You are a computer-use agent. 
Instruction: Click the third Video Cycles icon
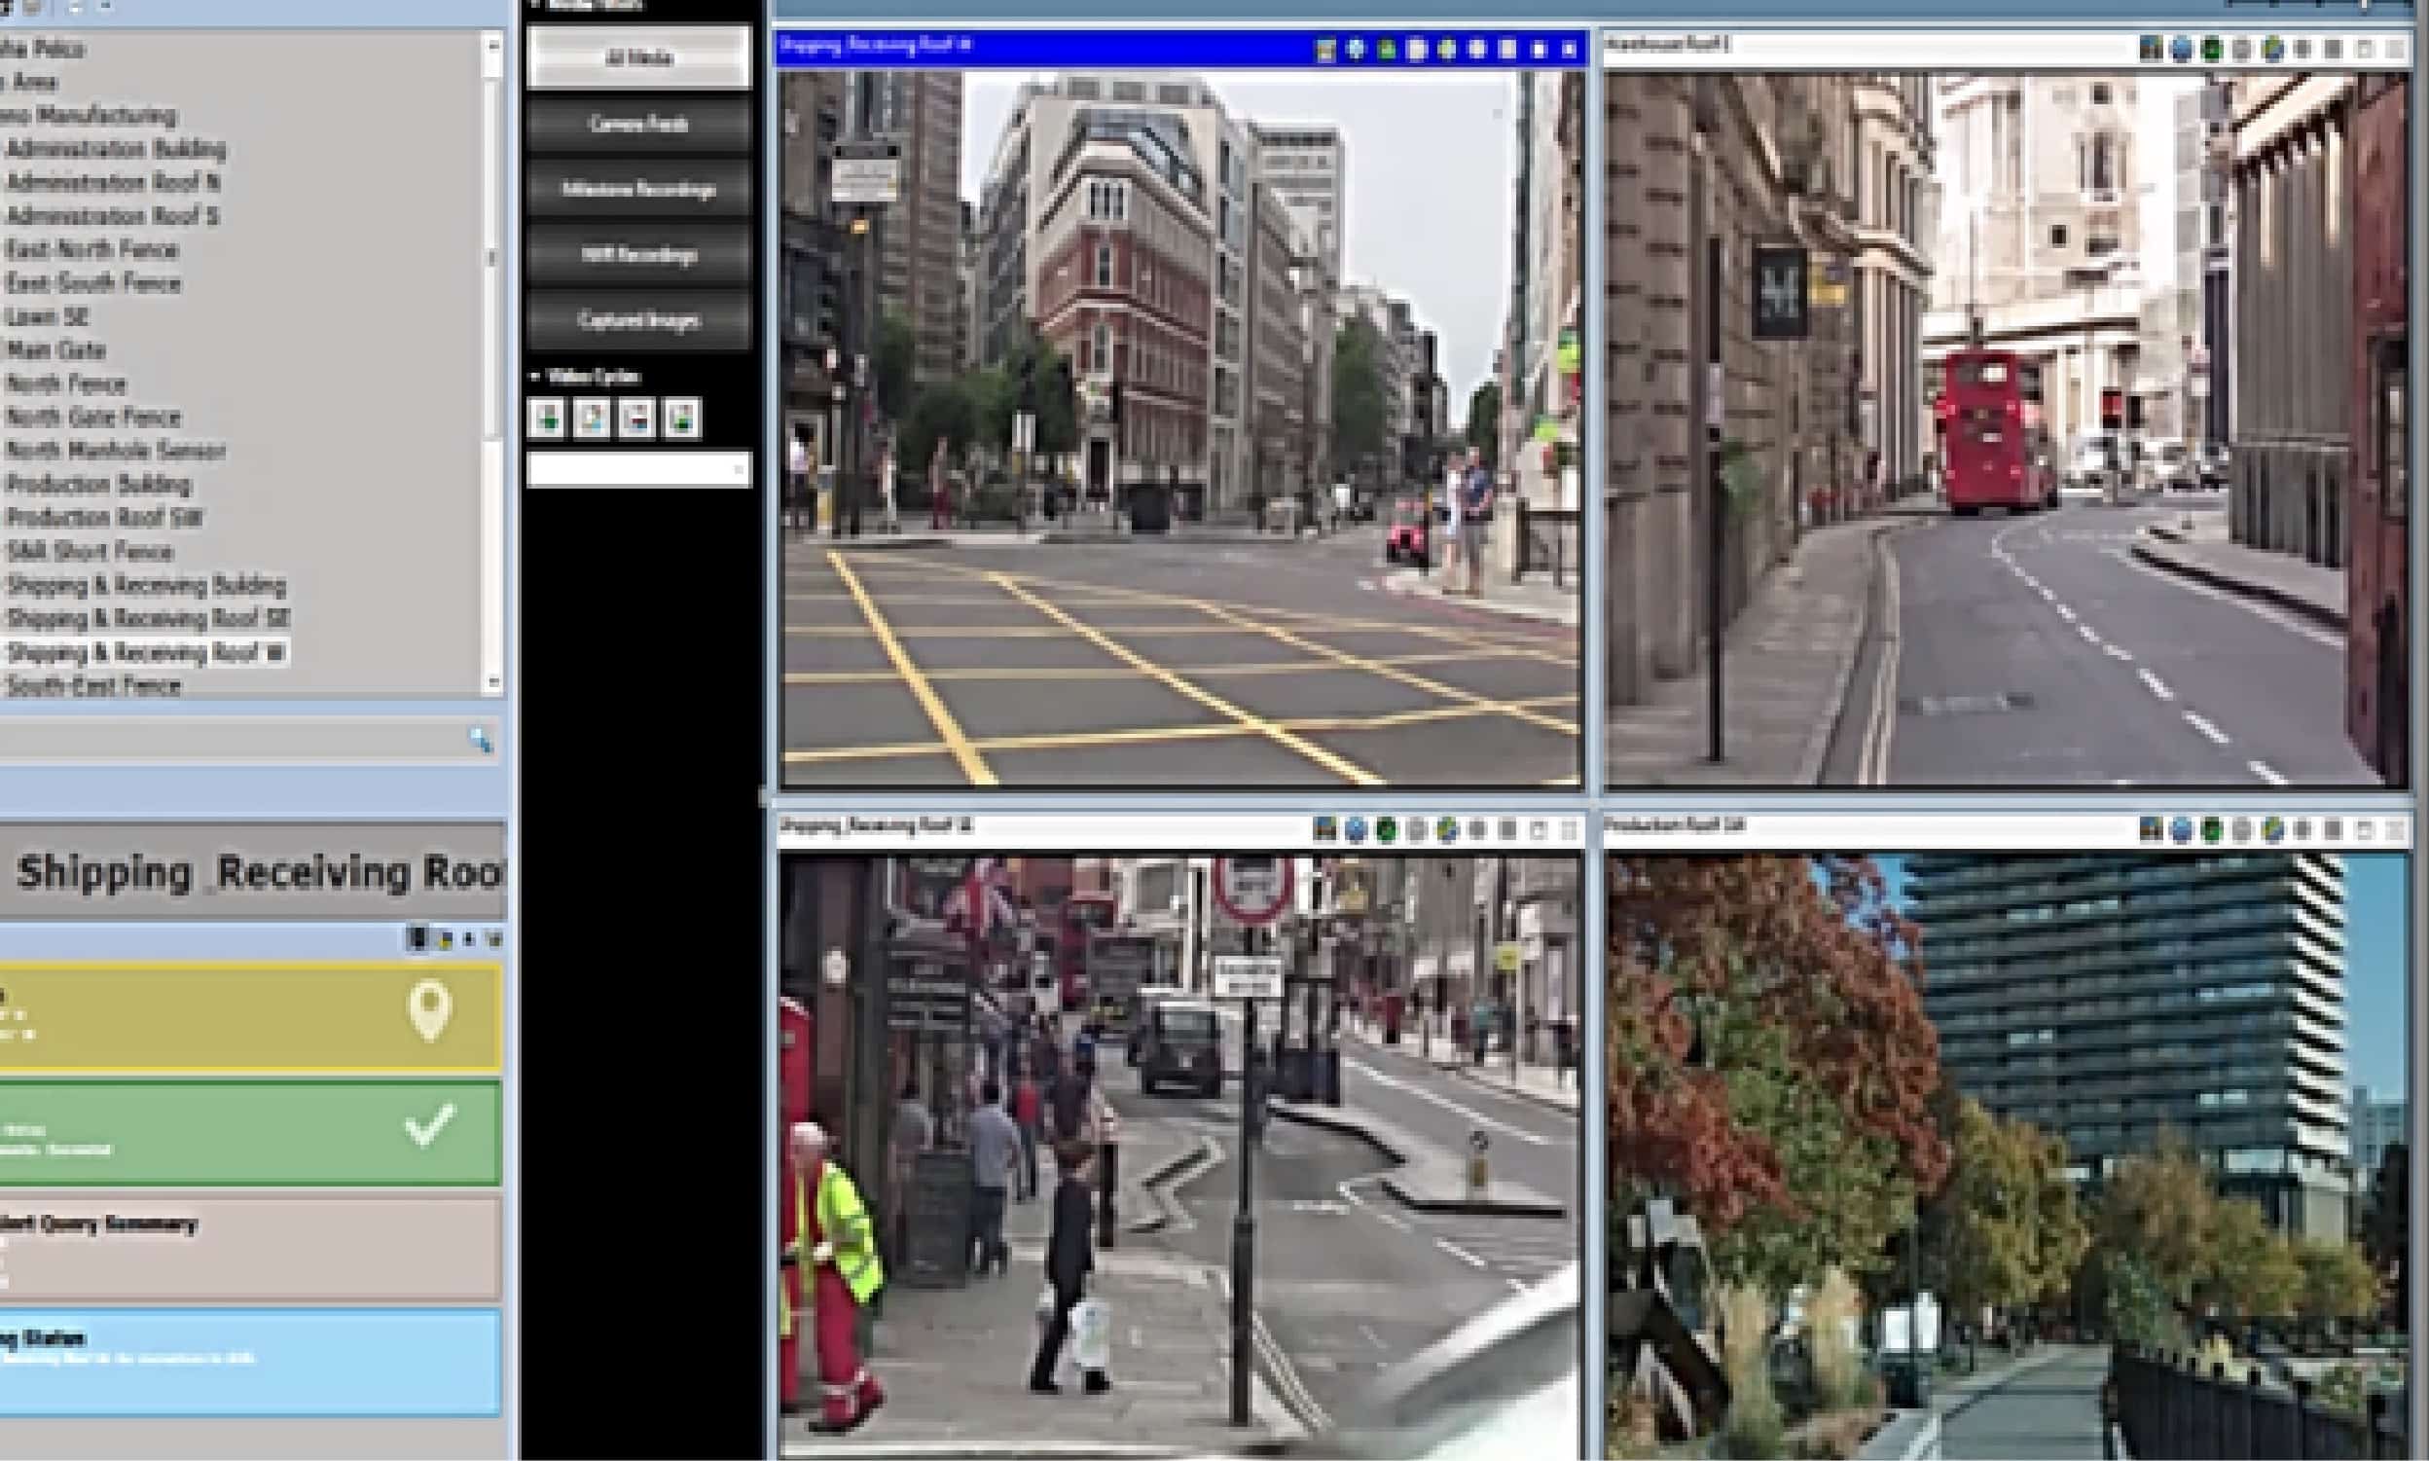[x=636, y=419]
